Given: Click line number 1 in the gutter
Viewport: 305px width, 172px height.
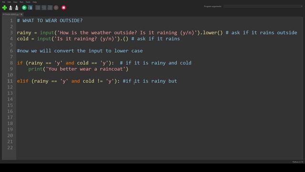Looking at the screenshot, I should pos(11,21).
